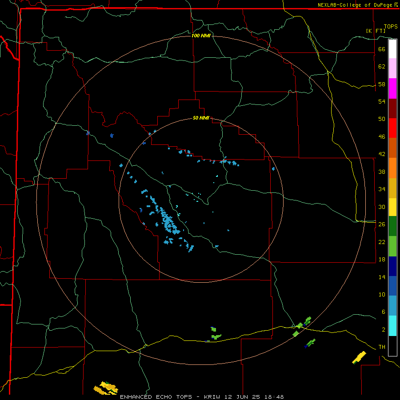Image resolution: width=400 pixels, height=400 pixels.
Task: Select the medium blue 10-14 kft legend band
Action: pyautogui.click(x=392, y=286)
